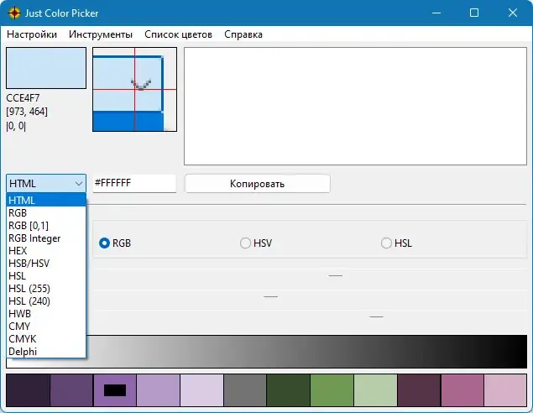Open the Инструменты menu
Image resolution: width=533 pixels, height=413 pixels.
[101, 34]
